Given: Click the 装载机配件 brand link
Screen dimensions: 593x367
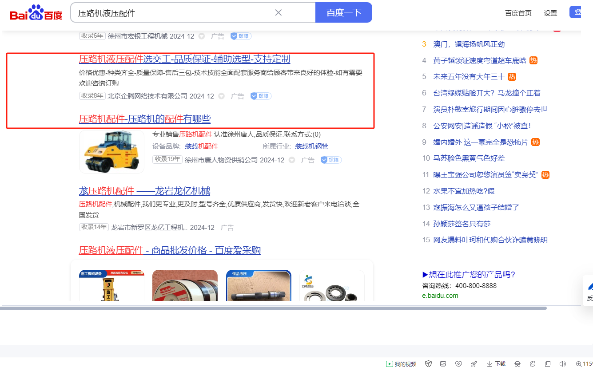Looking at the screenshot, I should click(x=202, y=146).
